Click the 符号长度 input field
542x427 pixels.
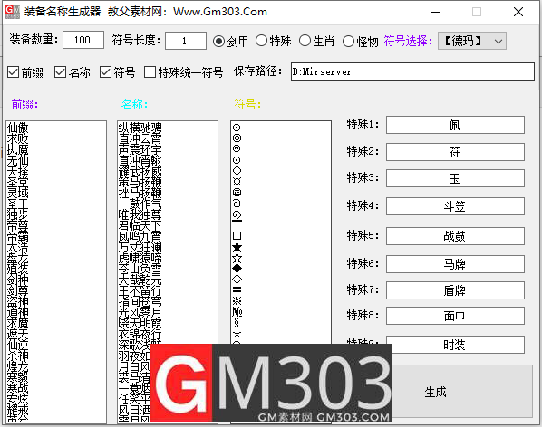[x=186, y=41]
